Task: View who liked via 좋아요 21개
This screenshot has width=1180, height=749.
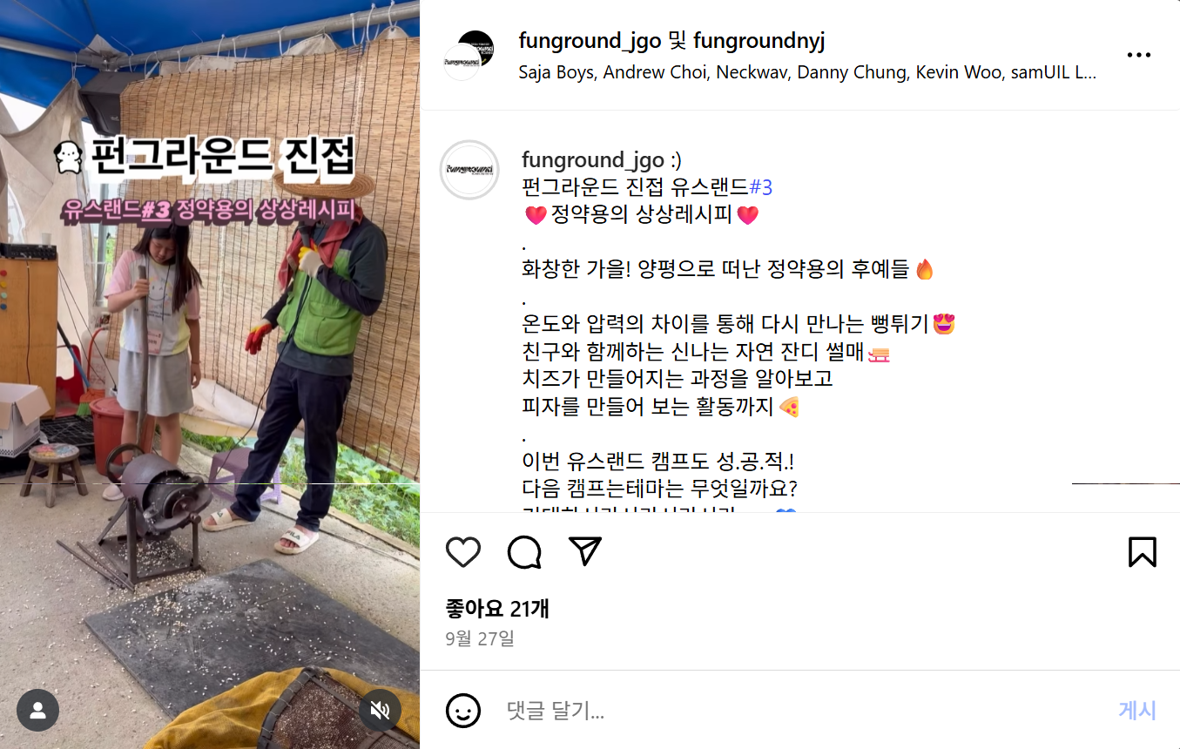Action: click(497, 608)
